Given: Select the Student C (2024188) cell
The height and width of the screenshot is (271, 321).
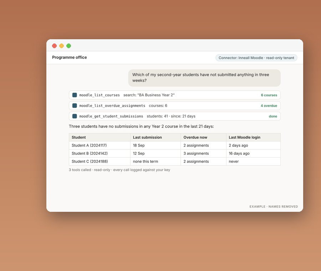Looking at the screenshot, I should (x=100, y=161).
